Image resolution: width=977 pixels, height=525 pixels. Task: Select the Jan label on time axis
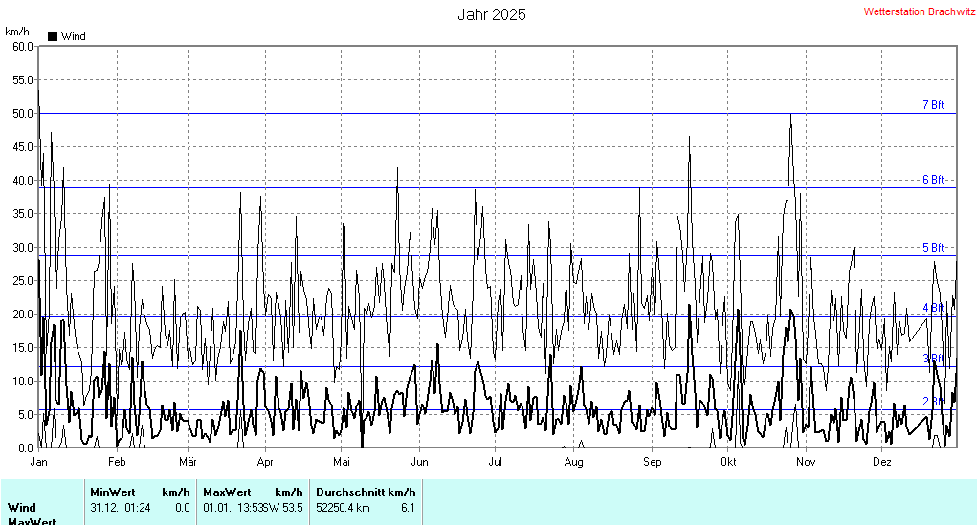tap(39, 462)
